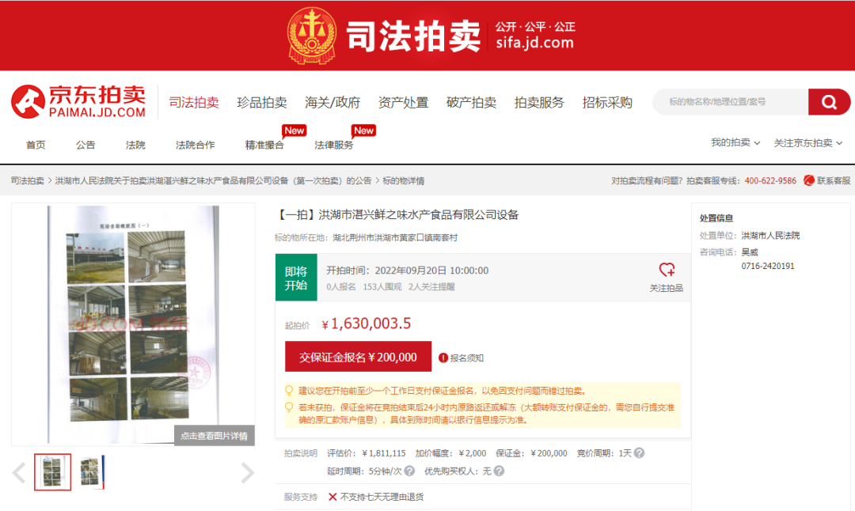Click the red exclamation 报名须知 icon
Image resolution: width=855 pixels, height=511 pixels.
pos(443,358)
